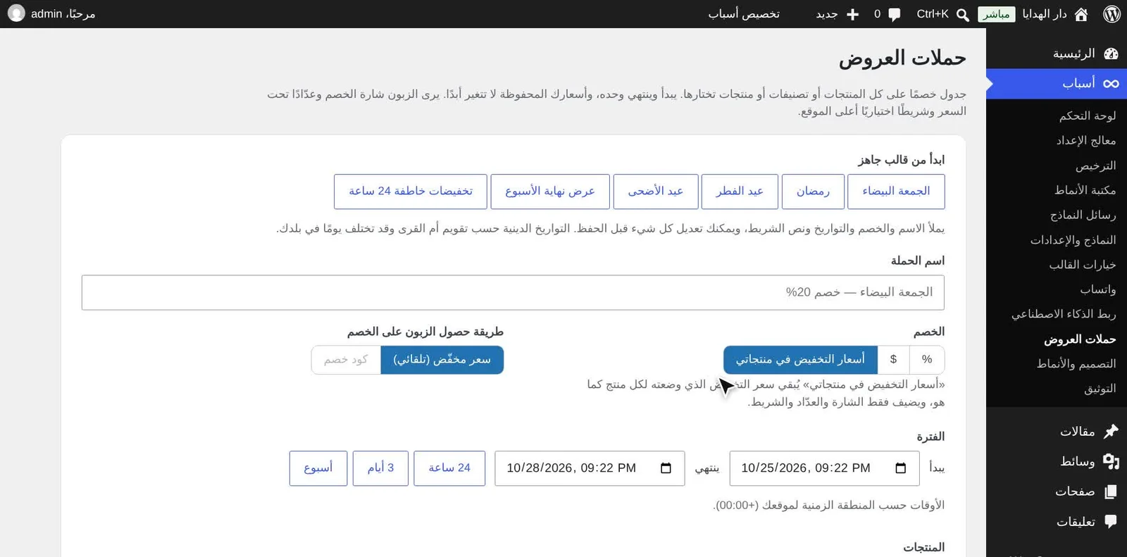Click the مباشر status badge
Image resolution: width=1127 pixels, height=557 pixels.
coord(996,14)
